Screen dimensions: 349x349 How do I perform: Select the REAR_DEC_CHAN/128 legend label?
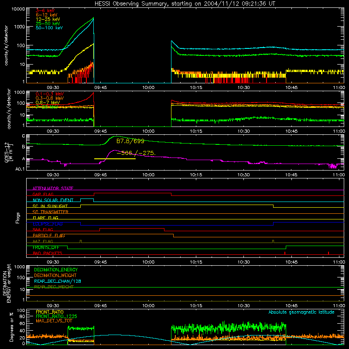tap(58, 281)
